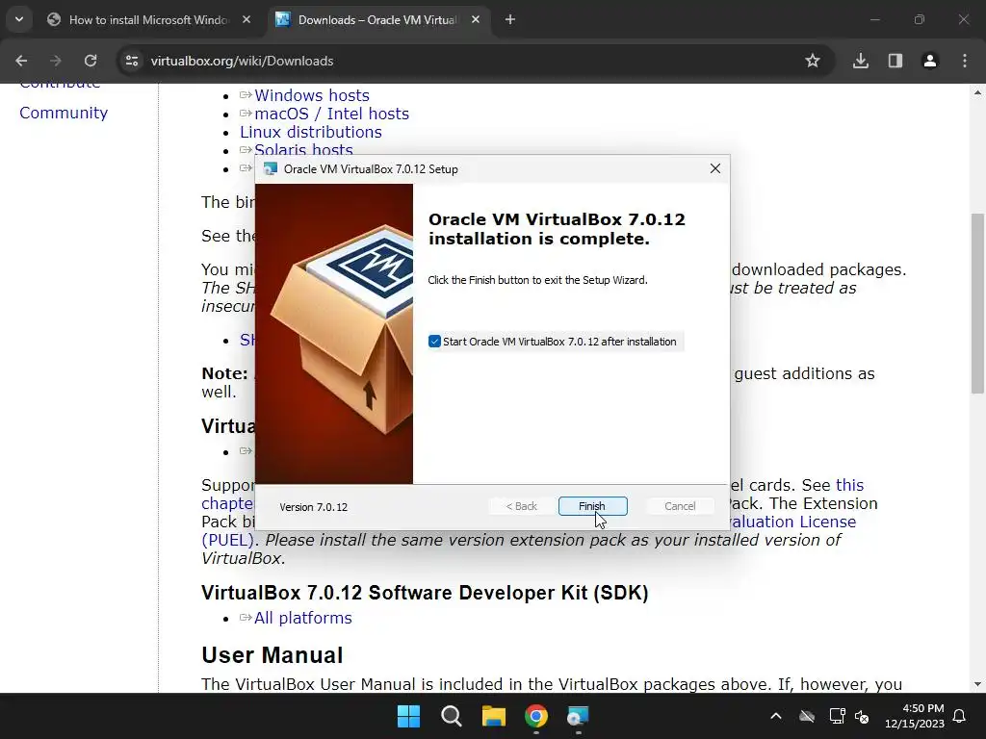This screenshot has width=986, height=739.
Task: Open site information icon in address bar
Action: 132,61
